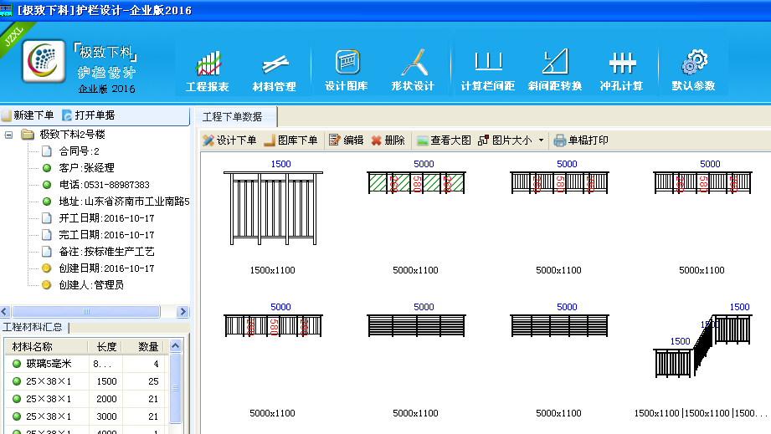This screenshot has height=434, width=771.
Task: Open 图片大小 dropdown arrow
Action: 541,140
